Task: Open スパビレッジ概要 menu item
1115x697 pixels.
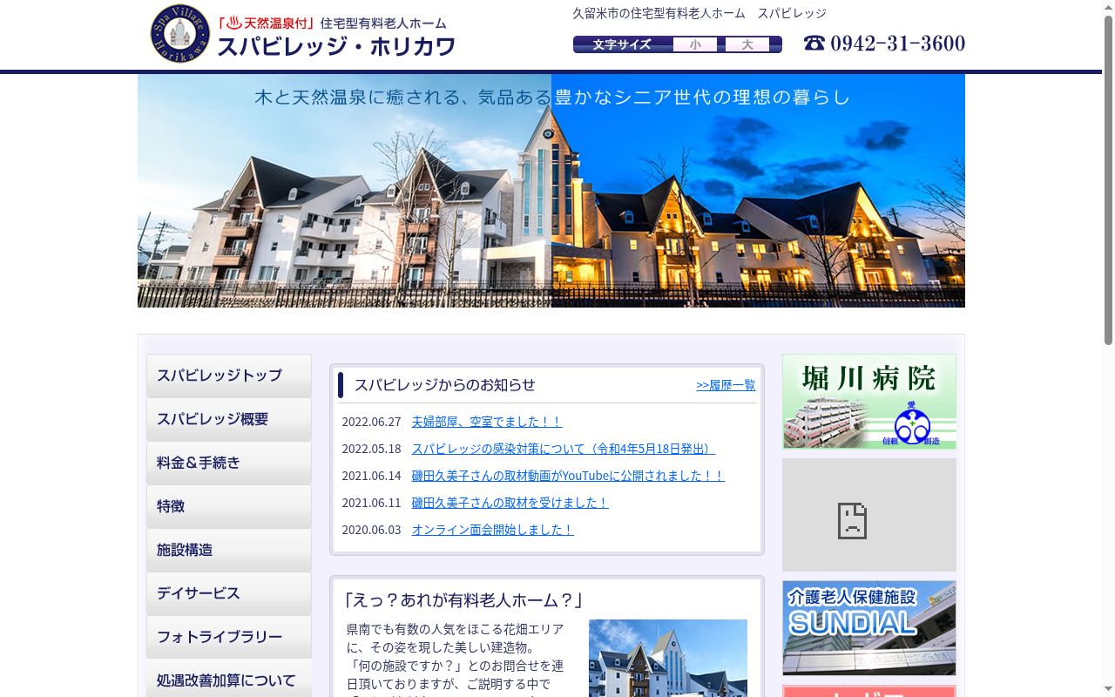Action: [x=229, y=419]
